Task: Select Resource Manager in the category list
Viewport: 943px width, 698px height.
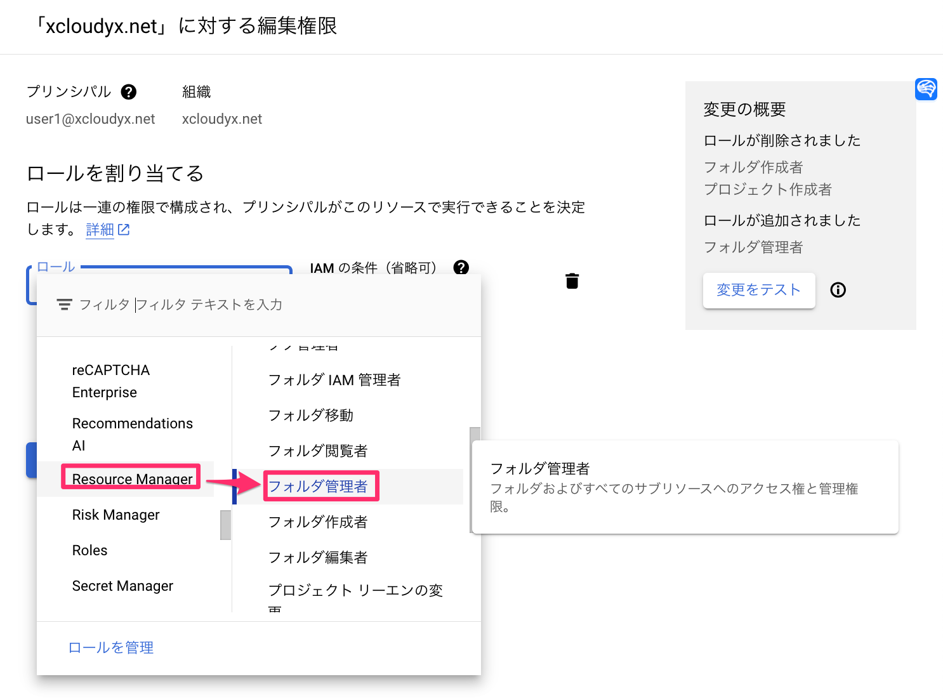Action: point(132,479)
